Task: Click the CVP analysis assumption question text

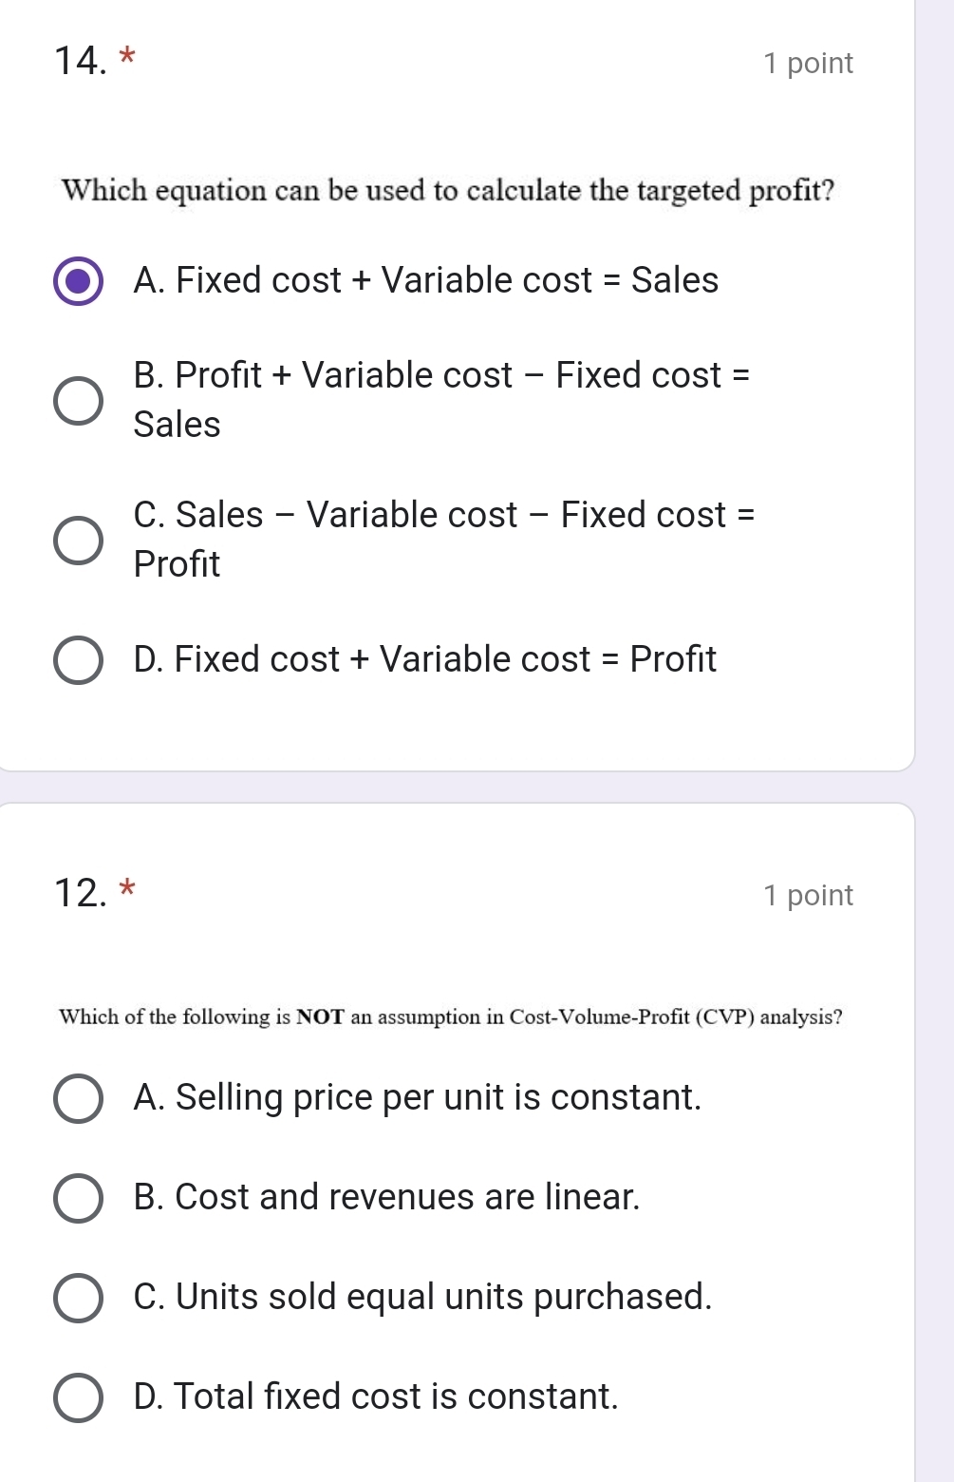Action: [450, 1017]
